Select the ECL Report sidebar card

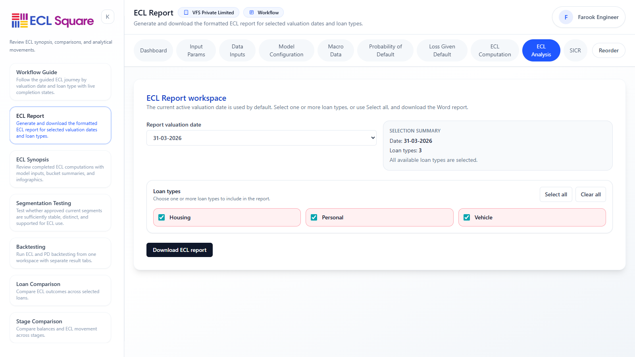pyautogui.click(x=60, y=125)
